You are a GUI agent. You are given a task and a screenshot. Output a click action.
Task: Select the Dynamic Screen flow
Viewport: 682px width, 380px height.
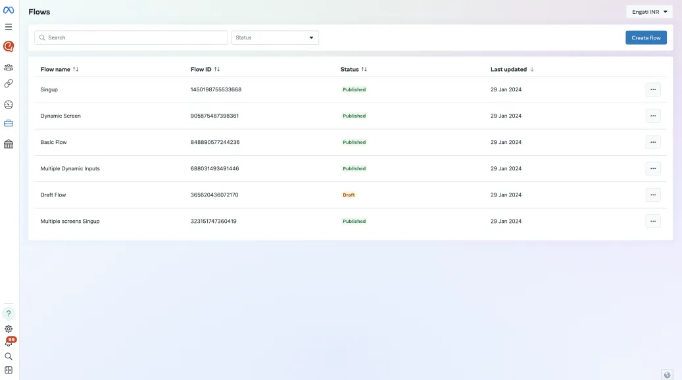[x=60, y=116]
